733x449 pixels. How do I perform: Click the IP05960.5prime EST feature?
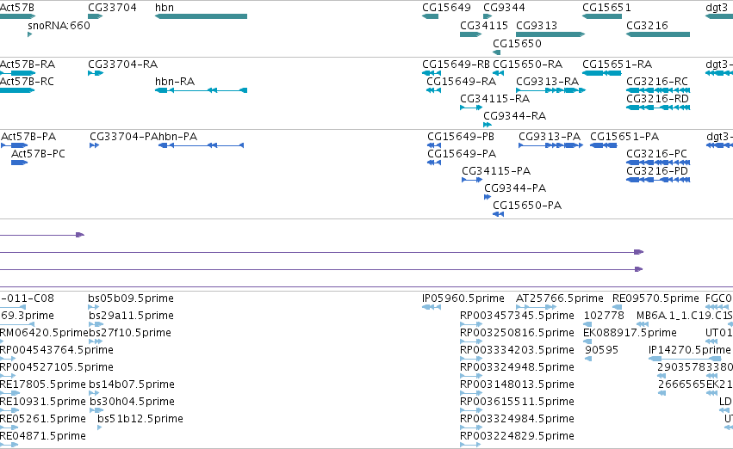point(432,307)
